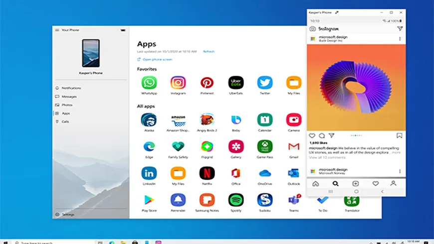Open My Files in Favorites
The width and height of the screenshot is (434, 244).
tap(294, 83)
